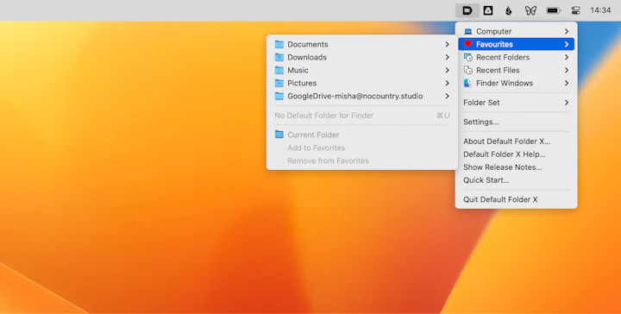Choose Quick Start... menu item
Viewport: 621px width, 314px height.
pyautogui.click(x=516, y=180)
